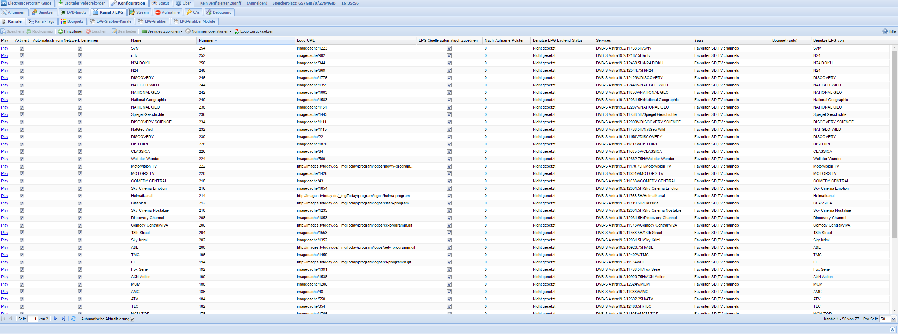Open Hilfe help icon
This screenshot has width=898, height=334.
[x=885, y=31]
